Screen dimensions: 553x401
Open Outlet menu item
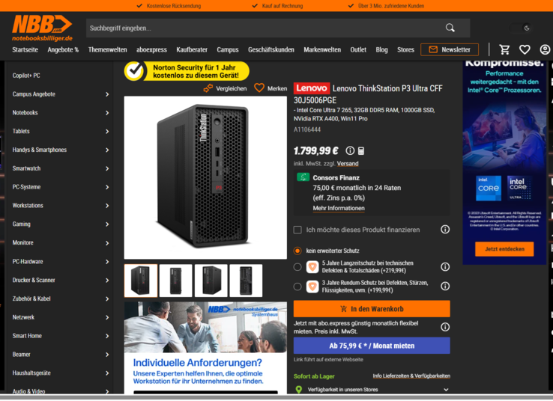[358, 49]
